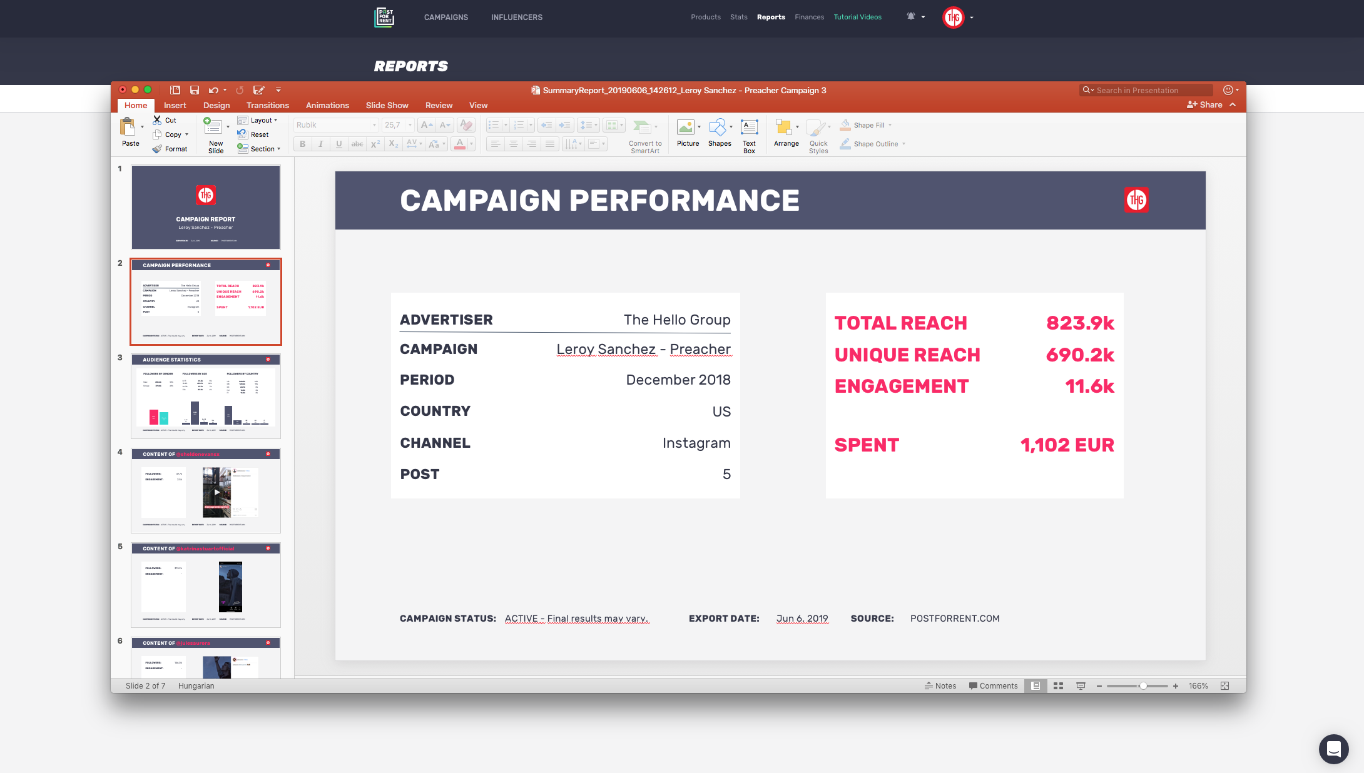Open the Comments pane
The height and width of the screenshot is (773, 1364).
[993, 686]
